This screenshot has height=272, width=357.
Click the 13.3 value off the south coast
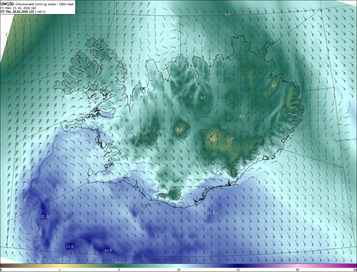tap(211, 213)
